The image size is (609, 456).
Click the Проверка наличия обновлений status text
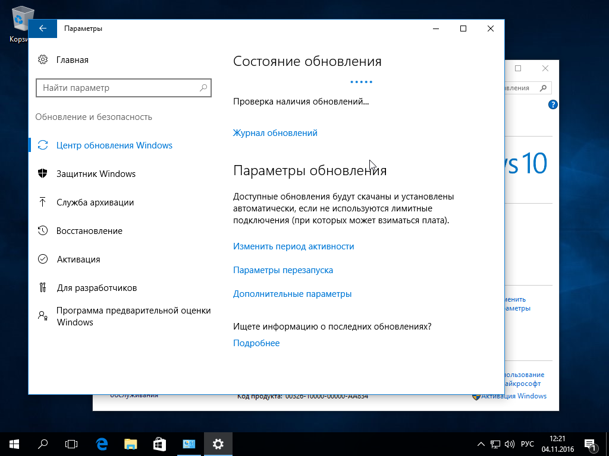pos(301,102)
